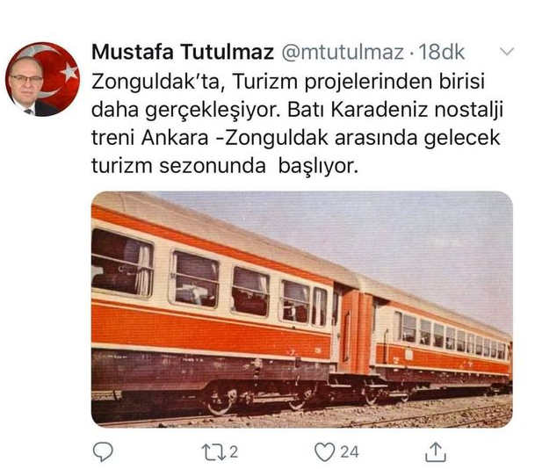Open the share icon below the tweet
This screenshot has height=469, width=535.
click(436, 451)
